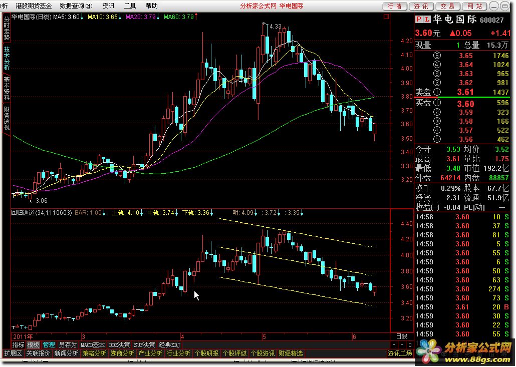Click the P icon beside 华电国际
Screen dimensions: 516x367
[x=419, y=20]
